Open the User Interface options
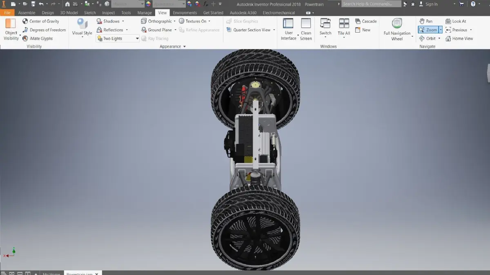Screen dimensions: 490x275 pyautogui.click(x=289, y=29)
